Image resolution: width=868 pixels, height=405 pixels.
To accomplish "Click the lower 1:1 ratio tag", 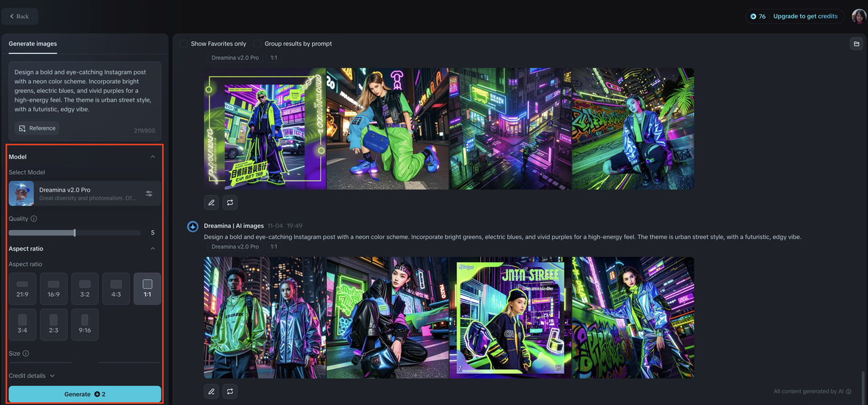I will (x=274, y=247).
